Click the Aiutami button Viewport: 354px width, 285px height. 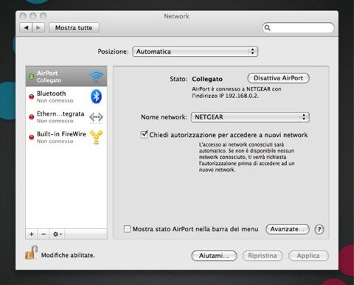[214, 256]
